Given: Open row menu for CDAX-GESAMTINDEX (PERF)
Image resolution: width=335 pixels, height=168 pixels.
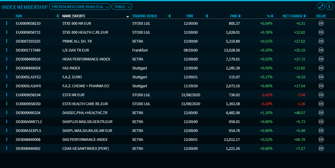Looking at the screenshot, I should tap(7, 148).
